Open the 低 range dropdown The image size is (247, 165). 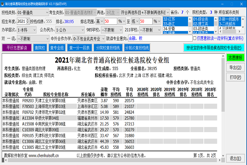135,21
